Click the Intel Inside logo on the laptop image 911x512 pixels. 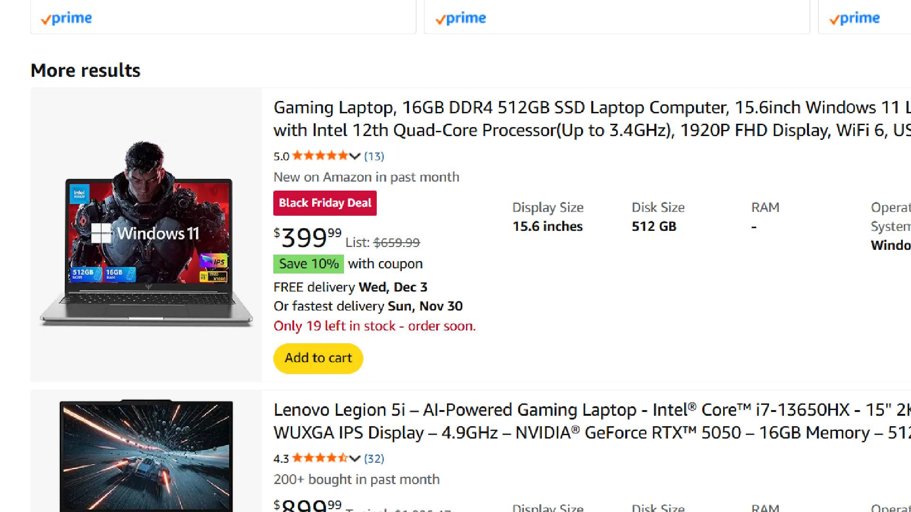pyautogui.click(x=81, y=194)
